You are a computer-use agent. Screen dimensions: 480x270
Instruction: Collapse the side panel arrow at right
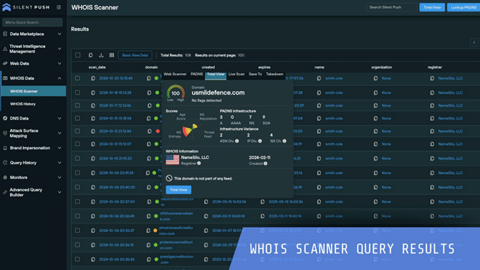coord(474,42)
